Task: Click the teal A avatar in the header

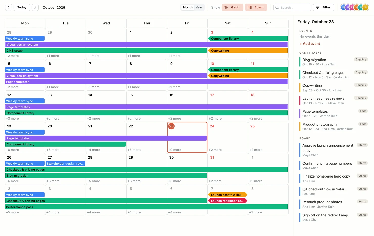Action: (x=361, y=7)
